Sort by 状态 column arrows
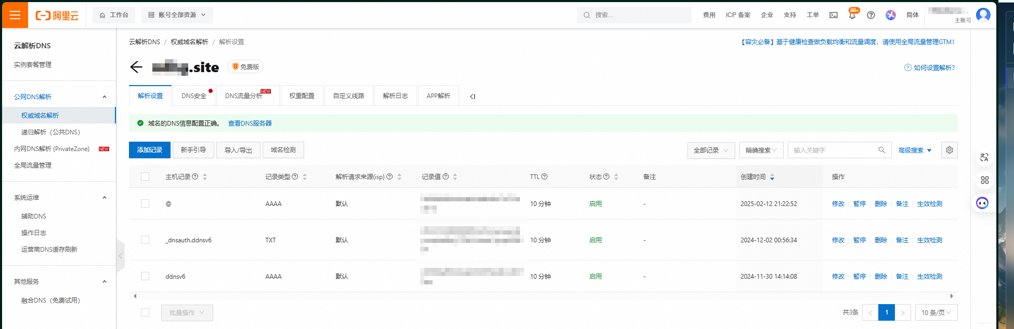The width and height of the screenshot is (1014, 329). 616,177
